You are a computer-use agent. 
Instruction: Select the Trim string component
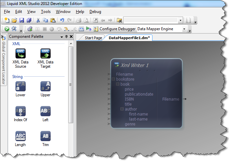pyautogui.click(x=45, y=139)
